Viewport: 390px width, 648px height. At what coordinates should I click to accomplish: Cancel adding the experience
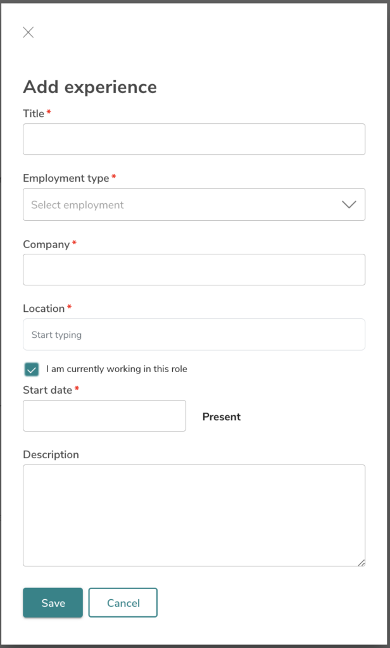tap(123, 602)
